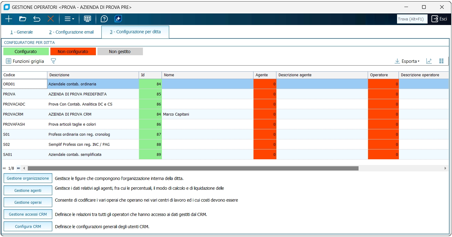Click the grid layout tiles icon
The width and height of the screenshot is (452, 237).
tap(441, 61)
